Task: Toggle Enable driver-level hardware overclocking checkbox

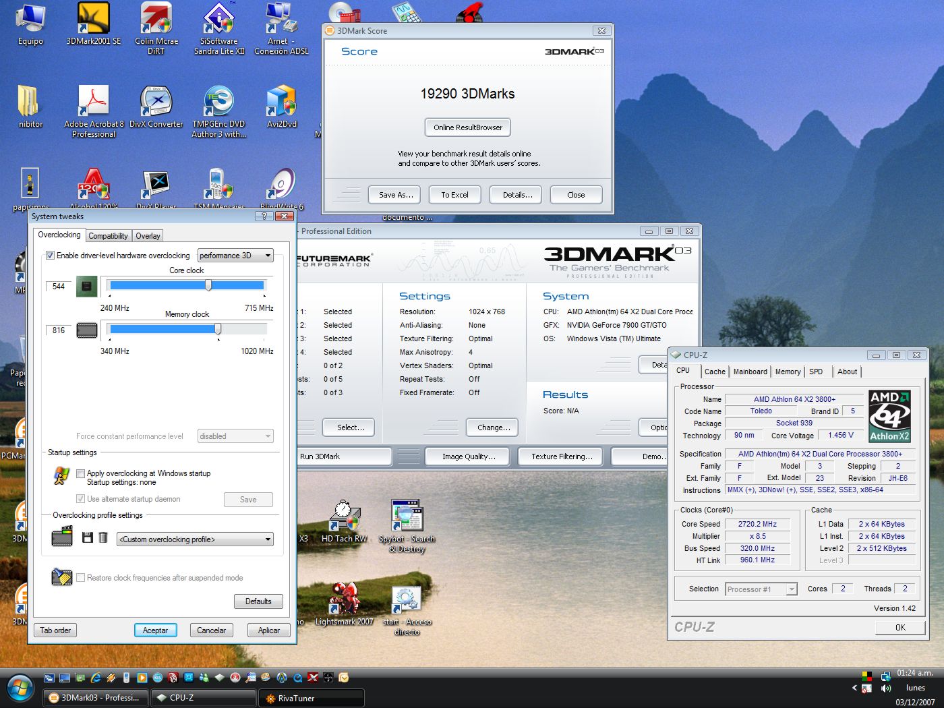Action: (50, 256)
